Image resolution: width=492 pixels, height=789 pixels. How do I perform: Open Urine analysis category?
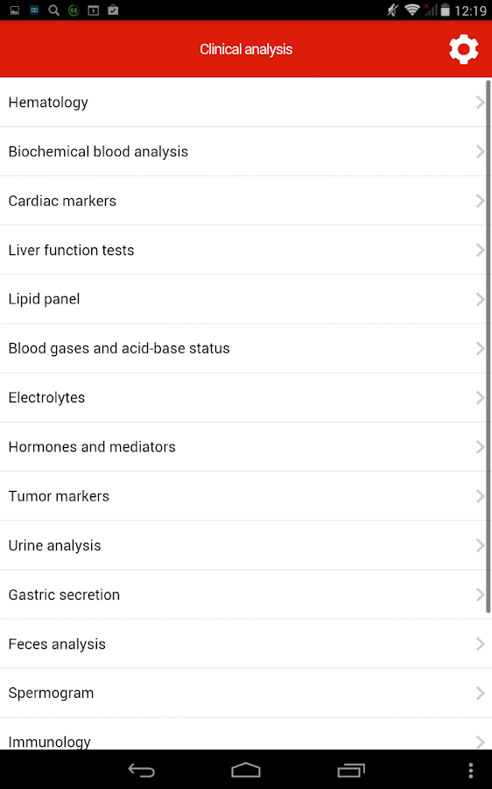tap(243, 546)
